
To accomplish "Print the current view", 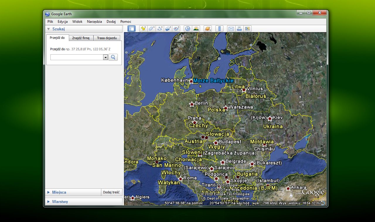I will tap(239, 29).
